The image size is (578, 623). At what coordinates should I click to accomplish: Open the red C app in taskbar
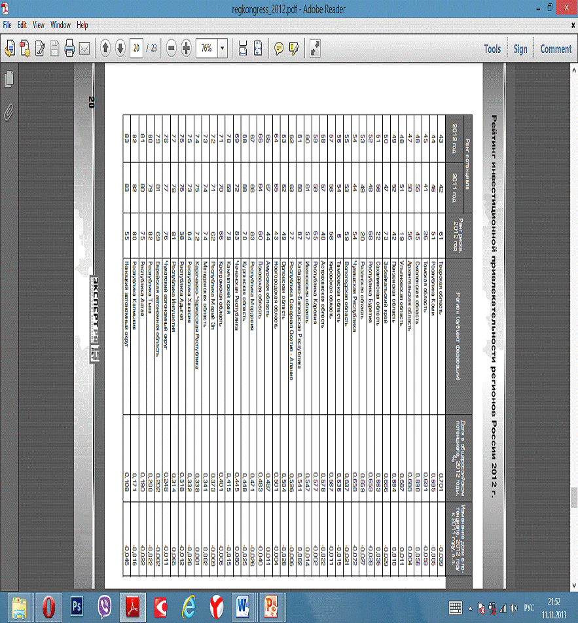tap(160, 607)
